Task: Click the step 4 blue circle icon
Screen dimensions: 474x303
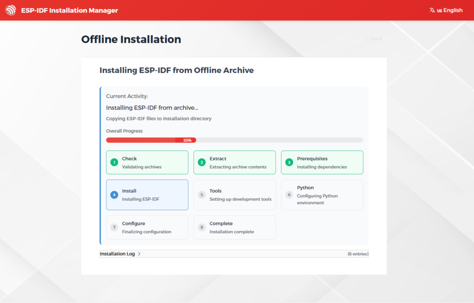Action: [x=114, y=194]
